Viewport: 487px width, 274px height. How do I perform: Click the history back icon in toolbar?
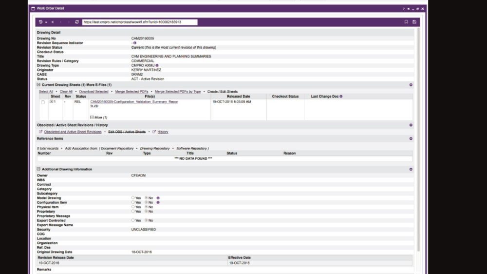tap(41, 22)
